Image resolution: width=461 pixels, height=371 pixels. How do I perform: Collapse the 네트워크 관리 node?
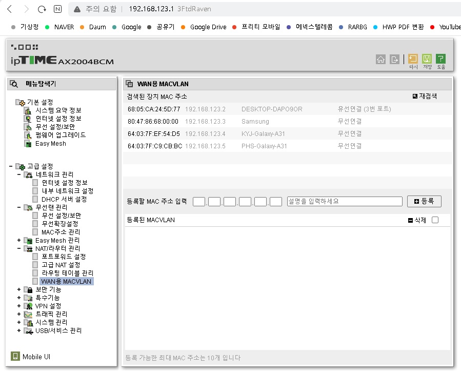(19, 174)
